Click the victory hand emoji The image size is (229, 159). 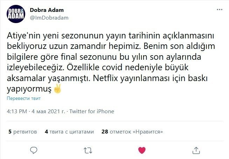click(x=57, y=90)
